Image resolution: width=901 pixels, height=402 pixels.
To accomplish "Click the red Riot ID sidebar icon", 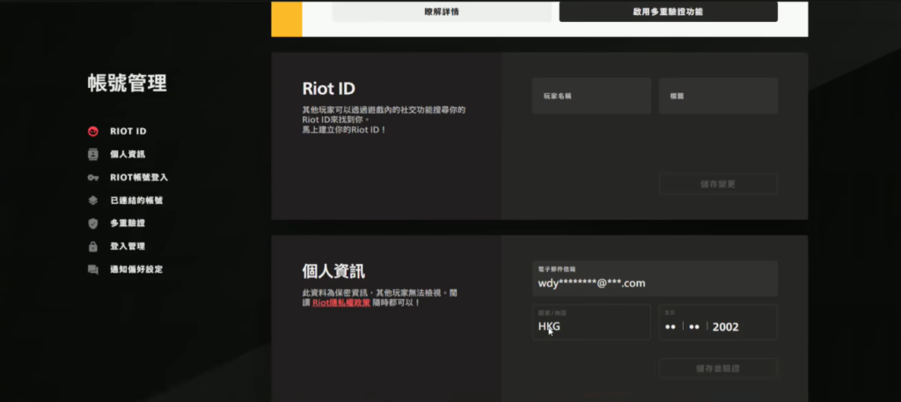I will tap(93, 132).
